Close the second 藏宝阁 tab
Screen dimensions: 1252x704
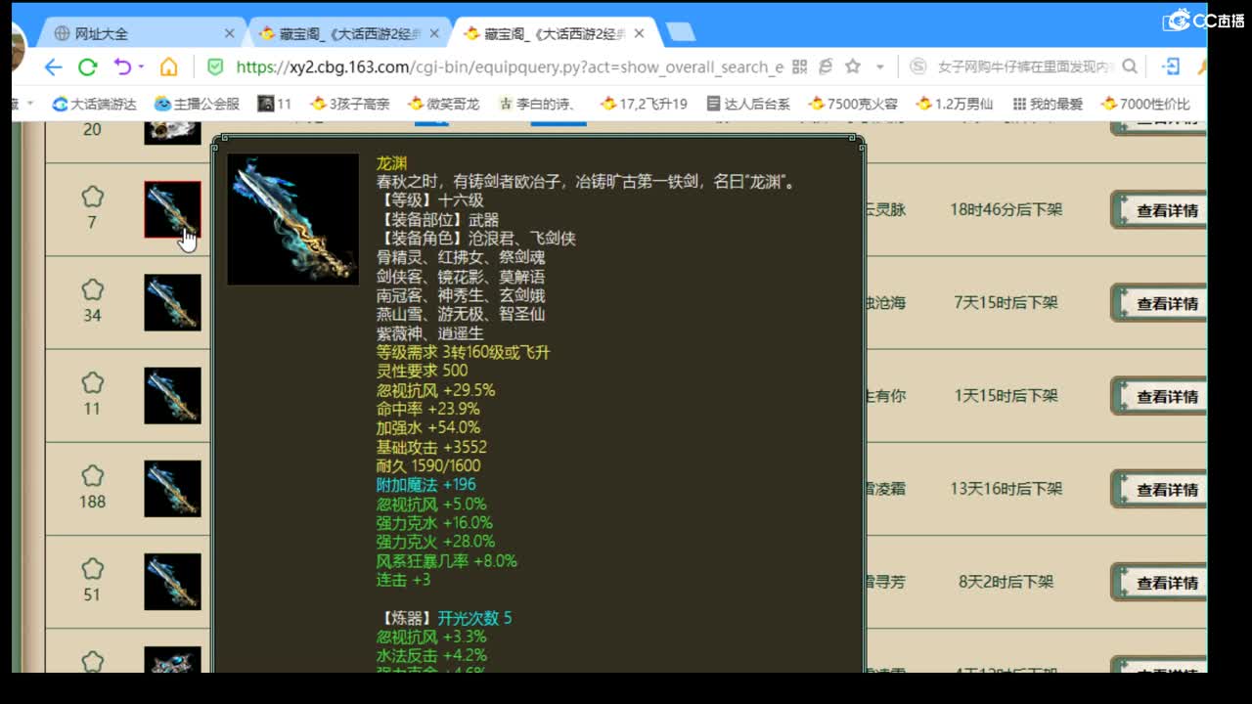coord(435,33)
